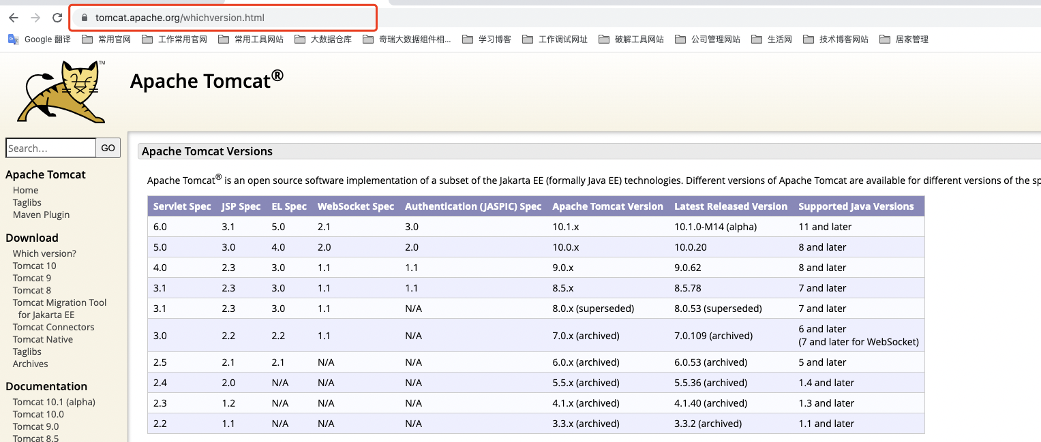Open the Maven Plugin link
Viewport: 1041px width, 442px height.
click(41, 215)
